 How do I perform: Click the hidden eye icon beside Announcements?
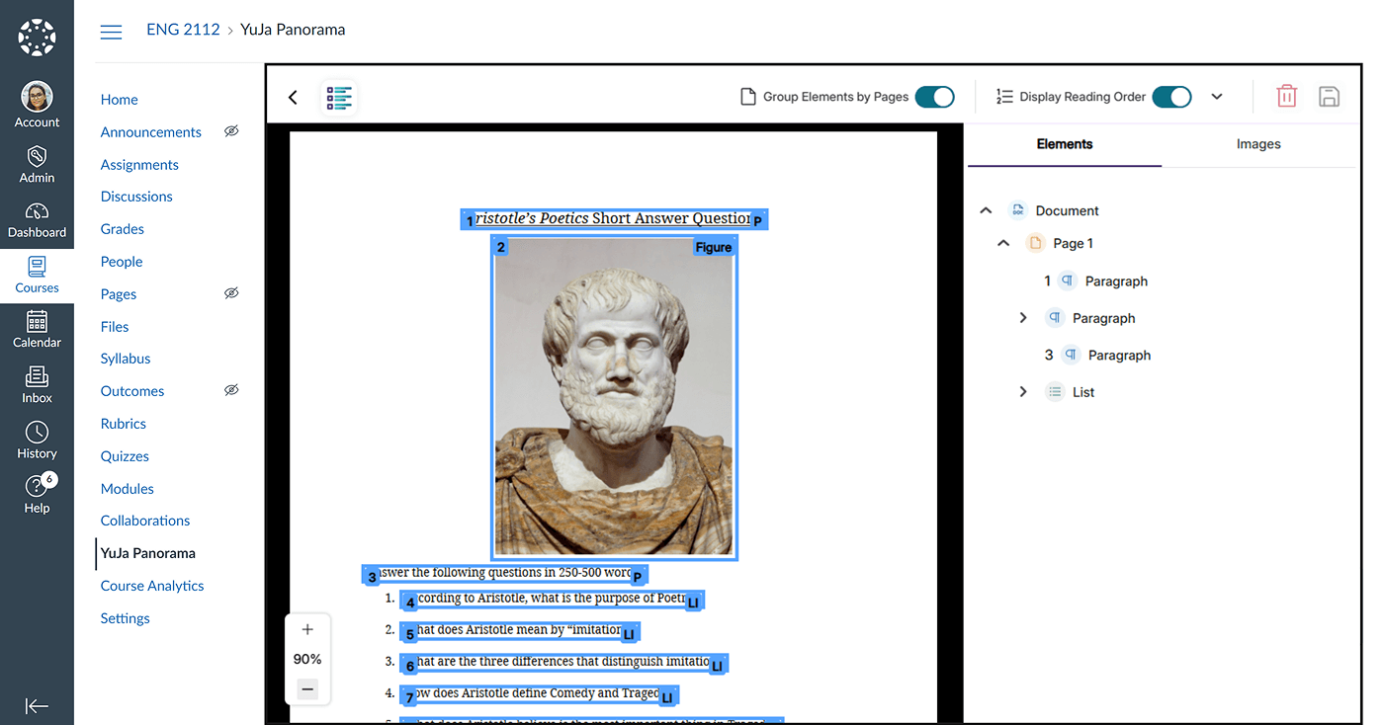pos(231,131)
